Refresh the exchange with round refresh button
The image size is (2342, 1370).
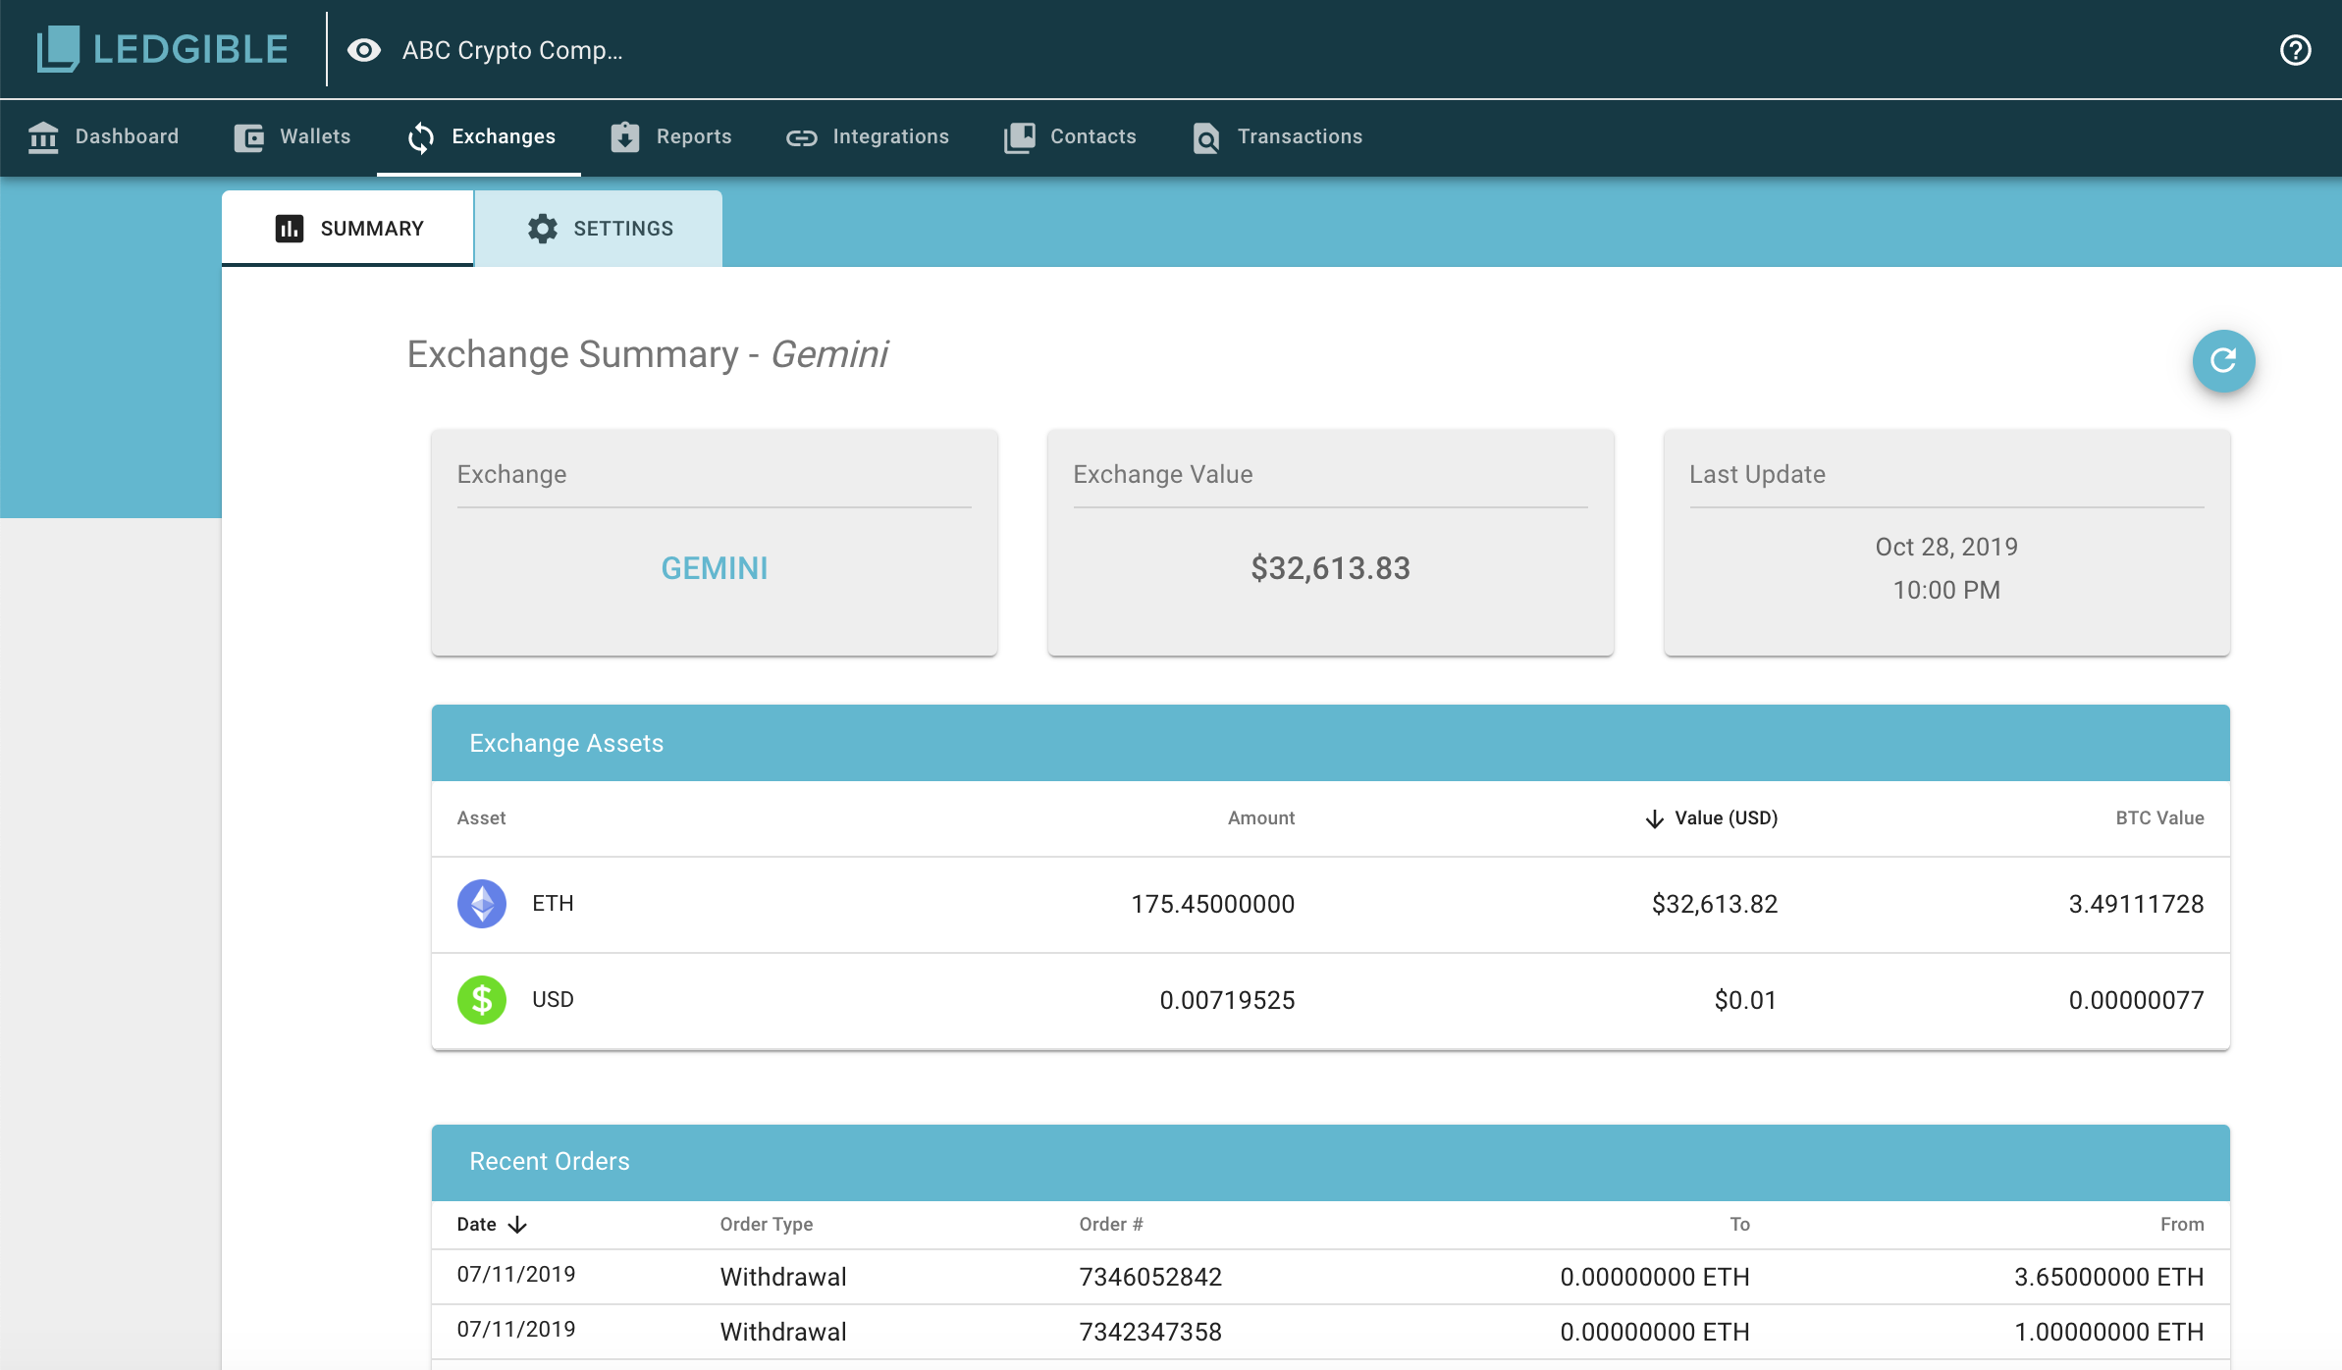coord(2223,361)
